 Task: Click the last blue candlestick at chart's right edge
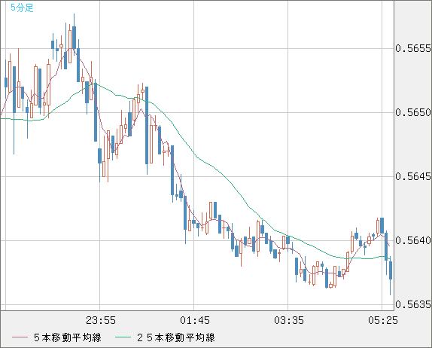(391, 276)
